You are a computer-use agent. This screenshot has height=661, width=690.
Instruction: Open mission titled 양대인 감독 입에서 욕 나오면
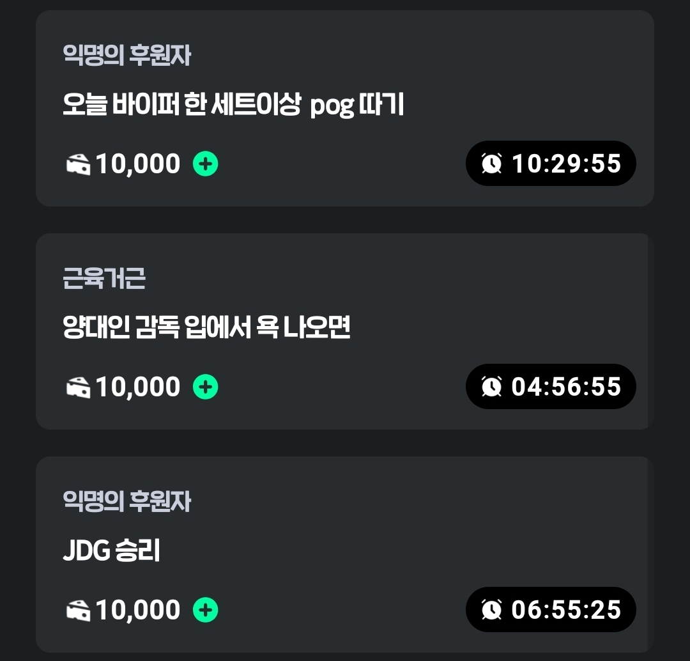point(206,327)
